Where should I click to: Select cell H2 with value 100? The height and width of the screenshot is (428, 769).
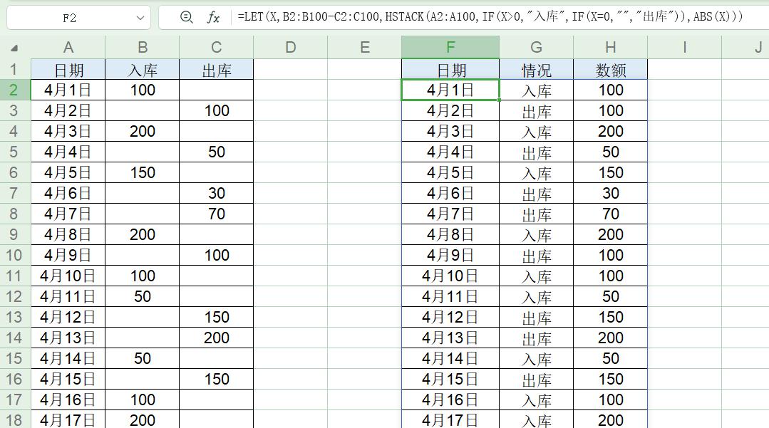tap(611, 90)
